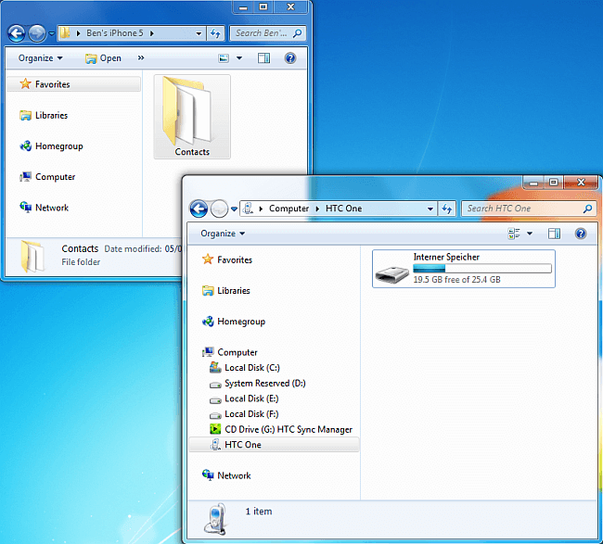This screenshot has width=603, height=544.
Task: Select Local Disk (F:) in tree
Action: coord(244,413)
